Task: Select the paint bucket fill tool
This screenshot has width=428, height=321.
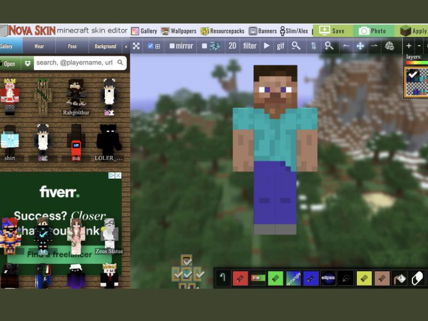Action: point(400,278)
